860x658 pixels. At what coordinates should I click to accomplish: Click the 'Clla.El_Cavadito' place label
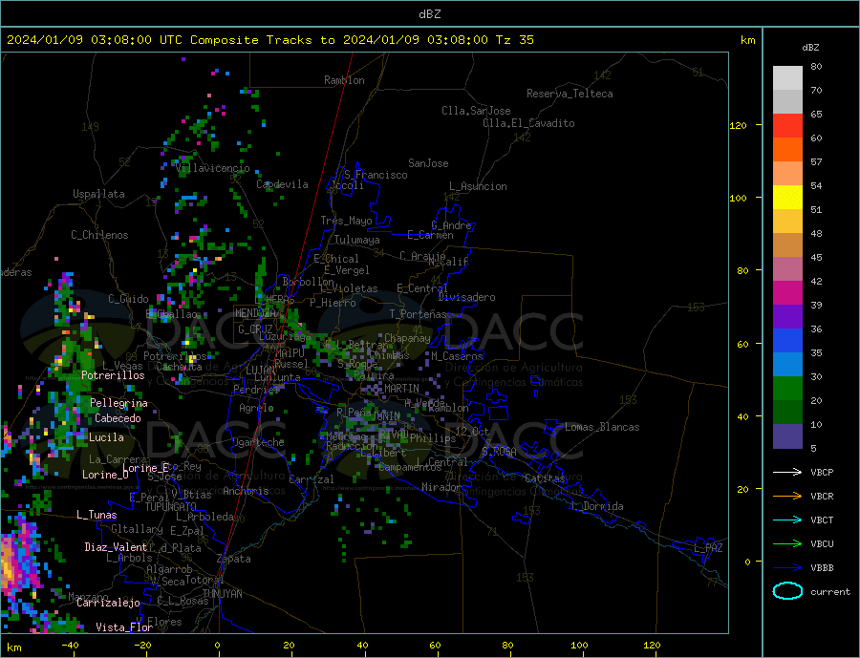(x=528, y=123)
